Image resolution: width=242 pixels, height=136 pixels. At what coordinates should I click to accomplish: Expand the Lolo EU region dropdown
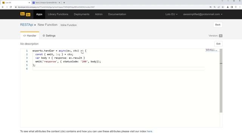(x=171, y=14)
